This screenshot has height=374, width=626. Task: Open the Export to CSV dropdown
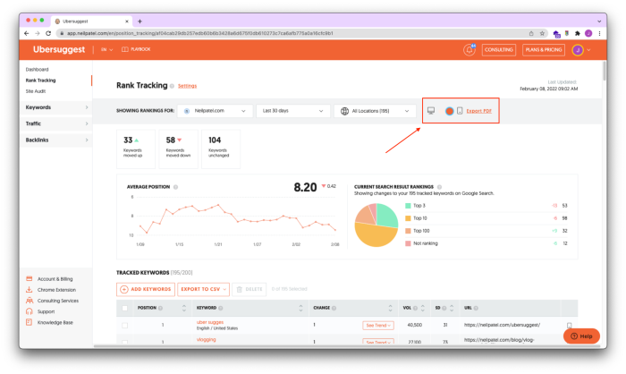pos(204,289)
